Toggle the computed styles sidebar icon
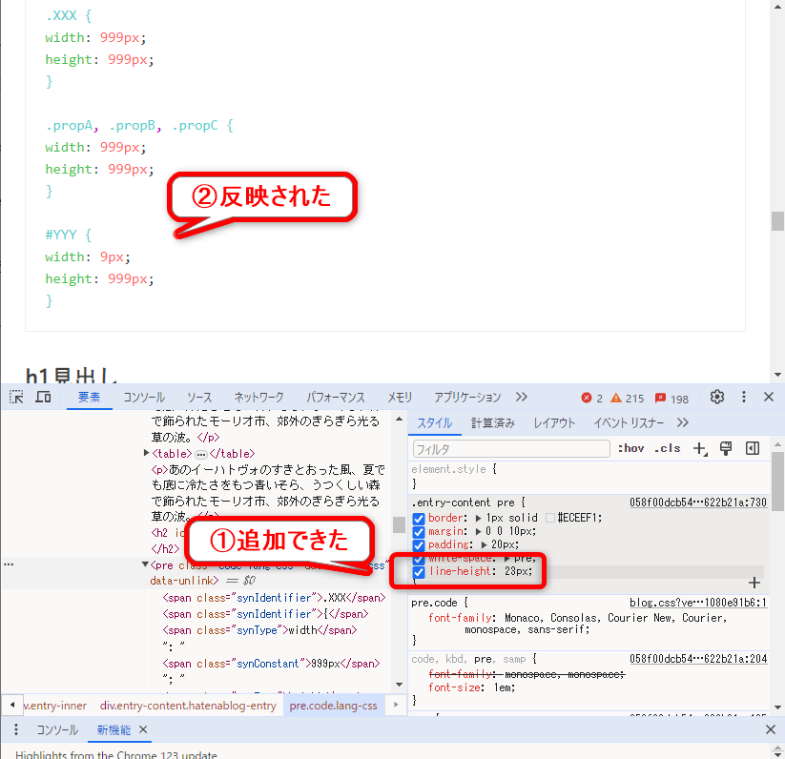 tap(753, 448)
